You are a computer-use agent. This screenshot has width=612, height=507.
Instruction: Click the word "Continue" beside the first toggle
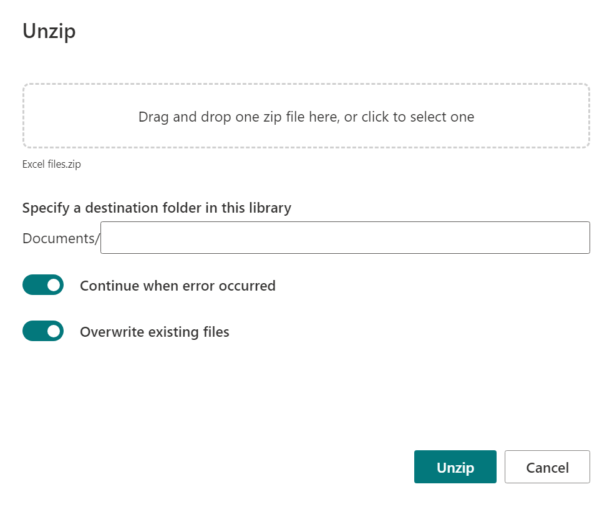(109, 286)
